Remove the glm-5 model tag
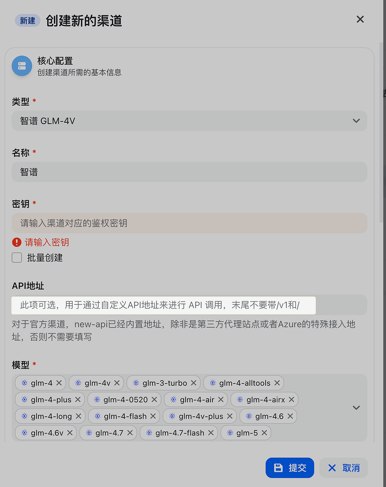386x487 pixels. (x=264, y=432)
